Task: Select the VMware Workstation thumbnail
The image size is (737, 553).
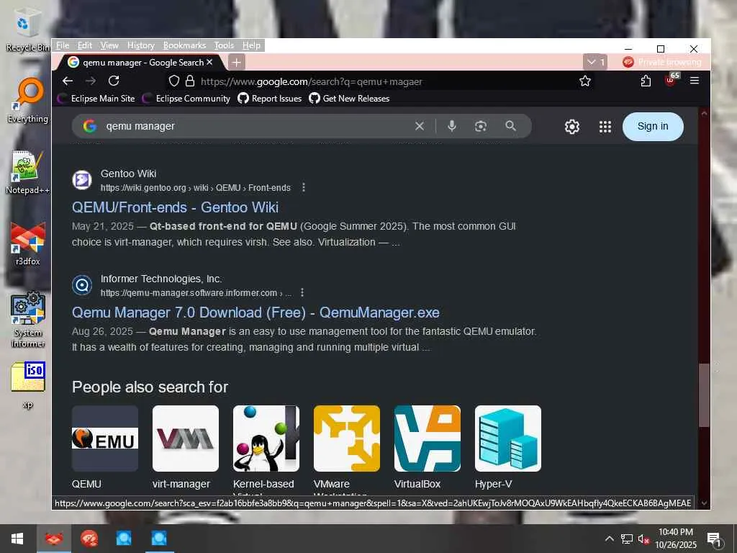Action: tap(347, 439)
